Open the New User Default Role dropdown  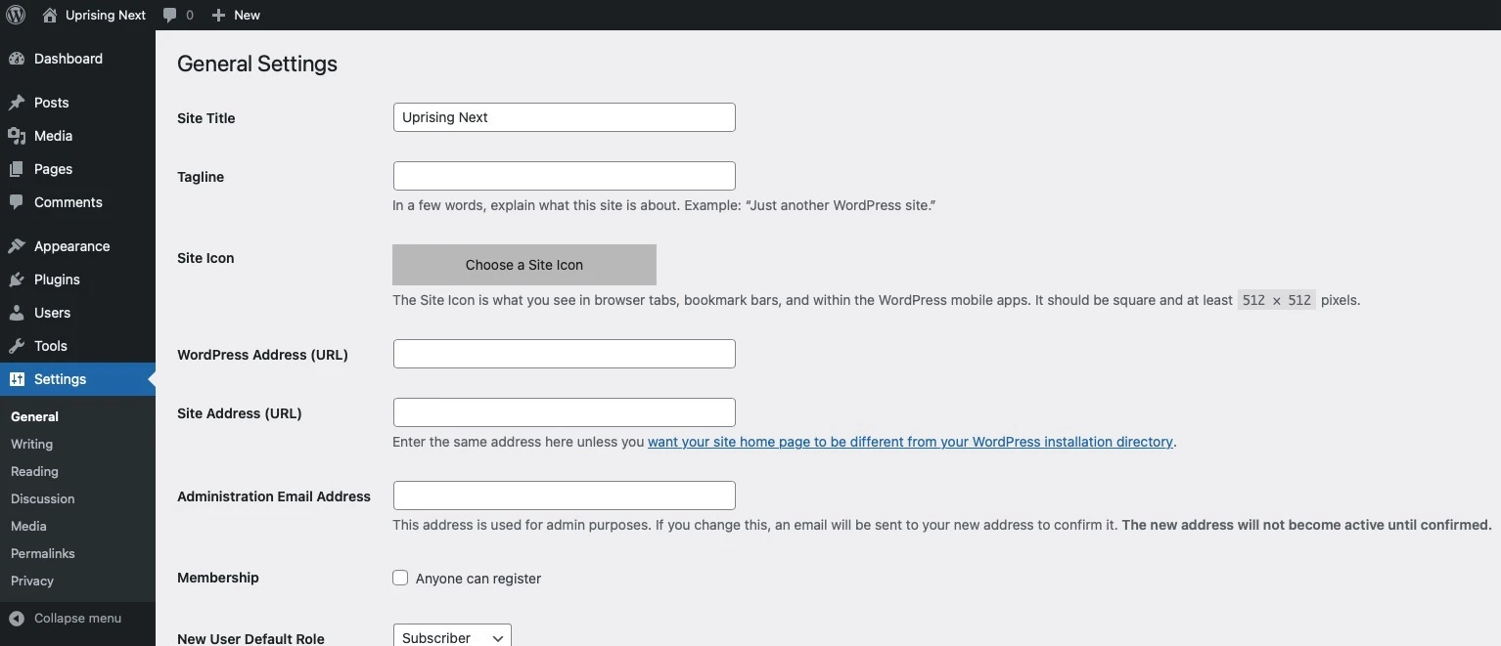pos(452,637)
